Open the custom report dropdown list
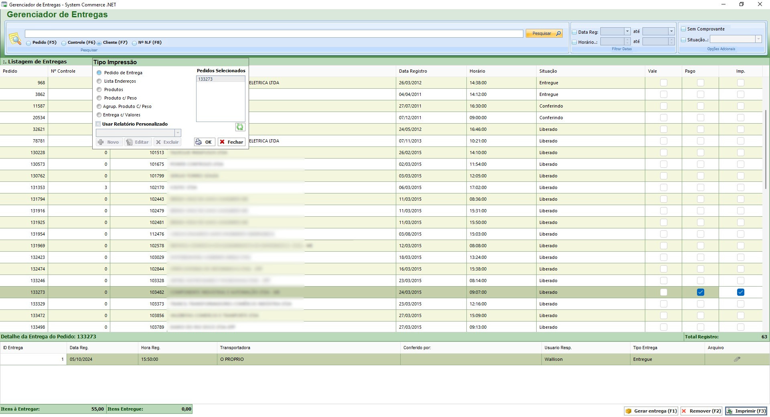Screen dimensions: 770x417 [178, 133]
